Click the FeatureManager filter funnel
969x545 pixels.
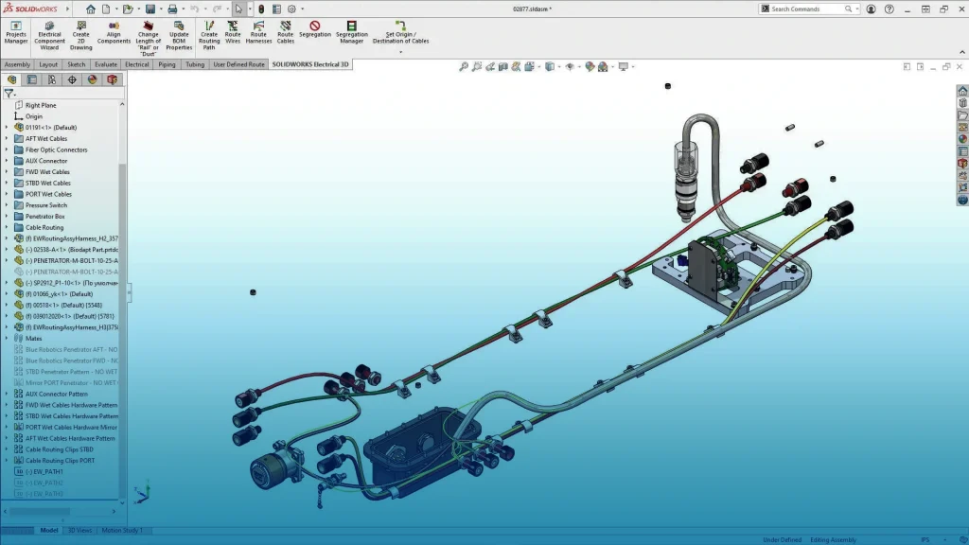[7, 92]
